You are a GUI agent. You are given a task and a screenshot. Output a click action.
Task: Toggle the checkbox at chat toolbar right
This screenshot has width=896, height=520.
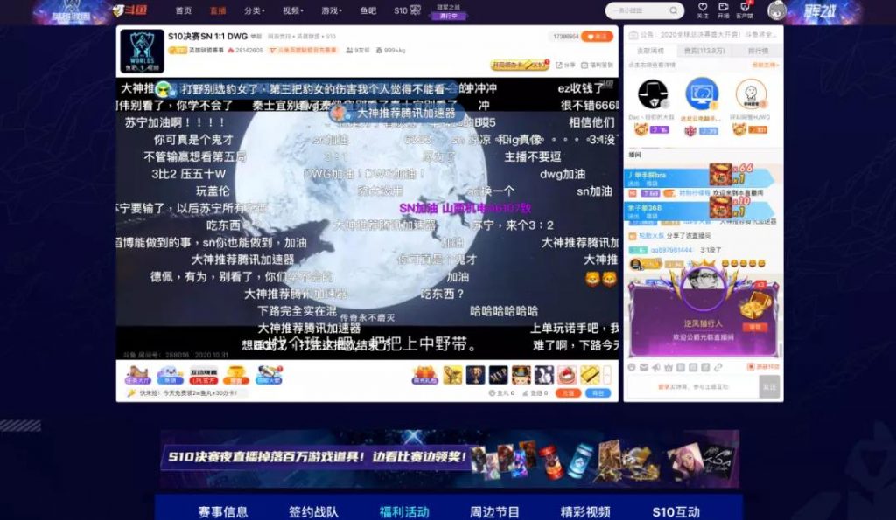pos(750,367)
